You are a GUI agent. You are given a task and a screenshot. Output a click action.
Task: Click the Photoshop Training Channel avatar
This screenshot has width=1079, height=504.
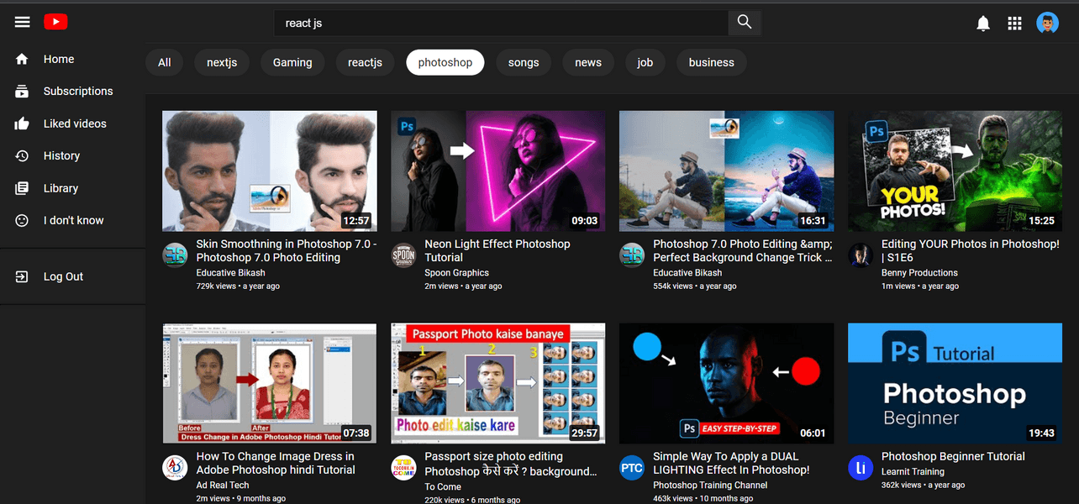[632, 468]
